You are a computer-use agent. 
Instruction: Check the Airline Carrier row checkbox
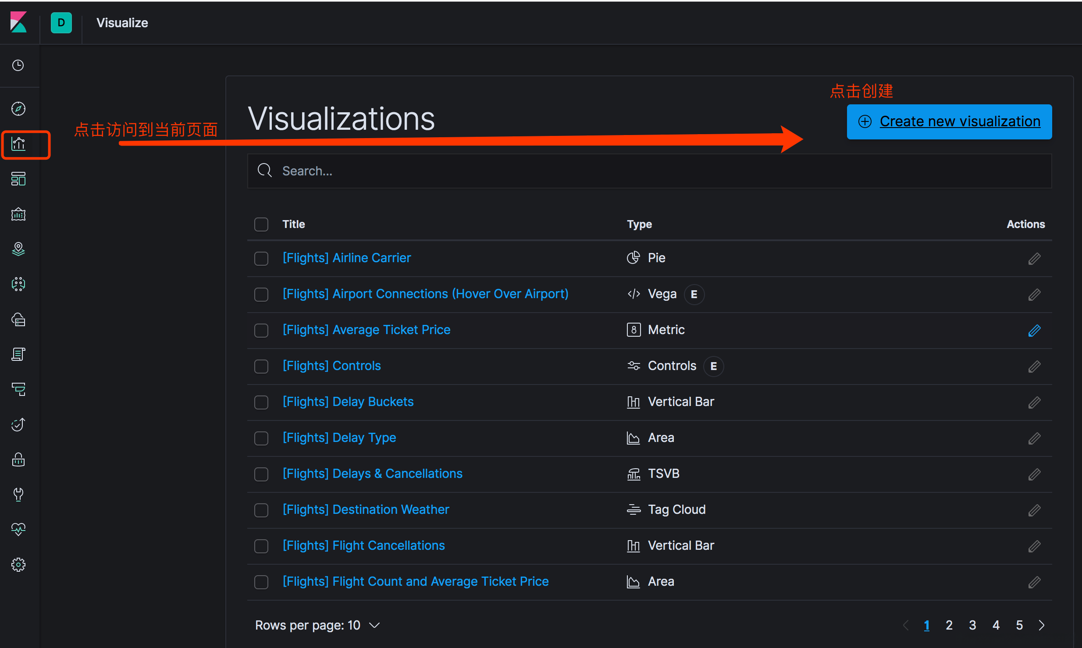[261, 258]
